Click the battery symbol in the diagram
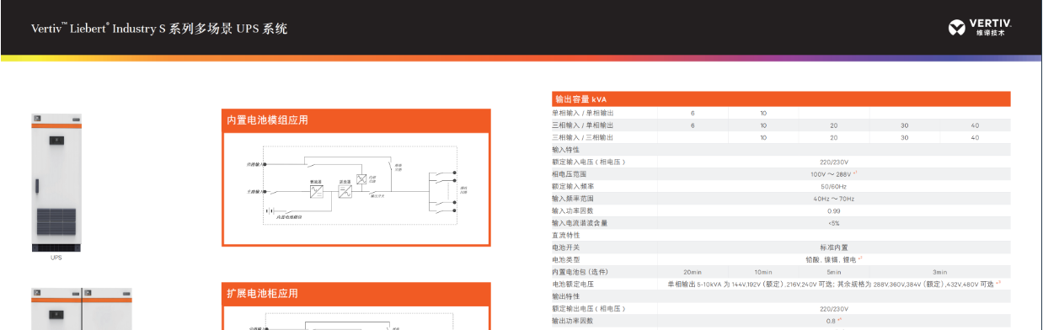Image resolution: width=1043 pixels, height=330 pixels. (270, 210)
